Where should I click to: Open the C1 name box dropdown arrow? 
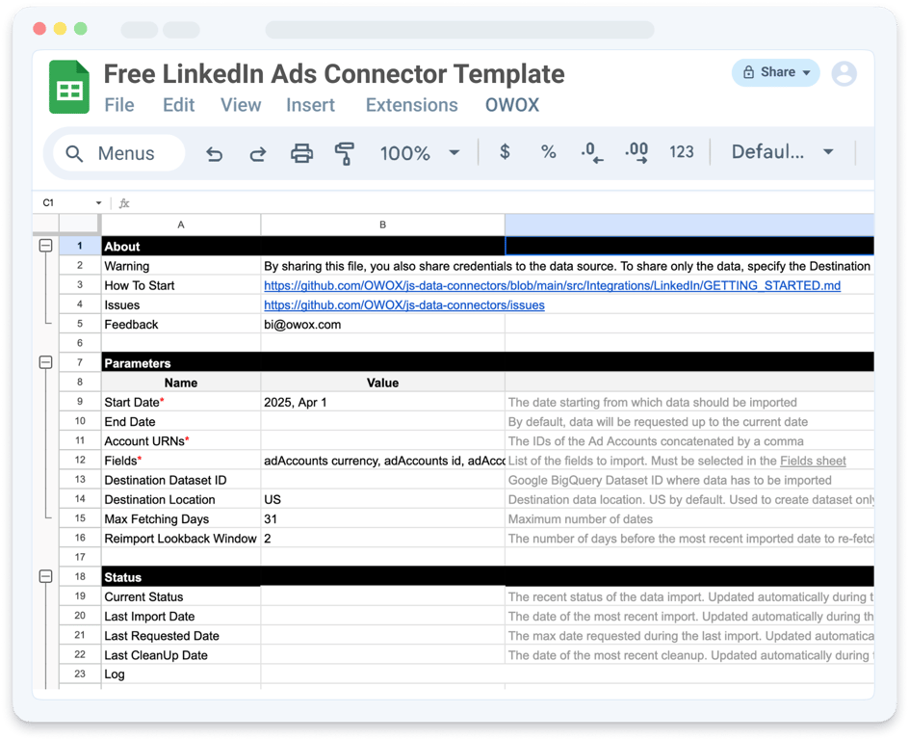(x=98, y=203)
